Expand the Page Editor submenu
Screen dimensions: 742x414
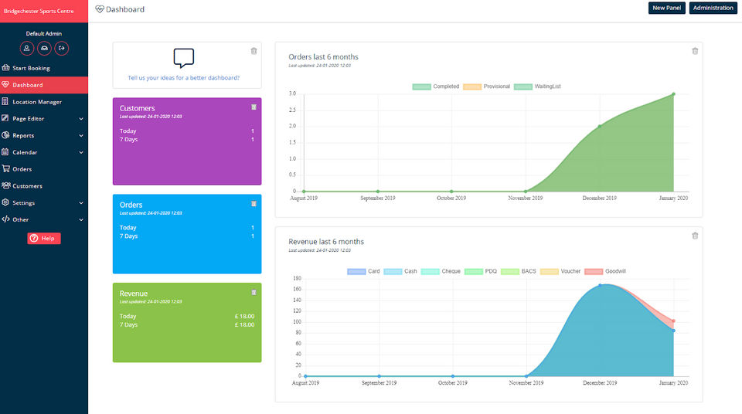pos(81,119)
